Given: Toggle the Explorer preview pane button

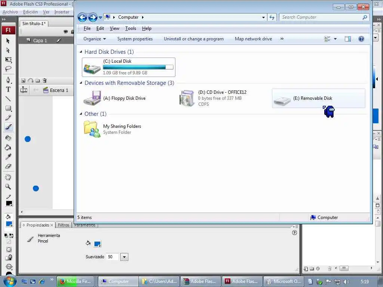Looking at the screenshot, I should coord(348,39).
